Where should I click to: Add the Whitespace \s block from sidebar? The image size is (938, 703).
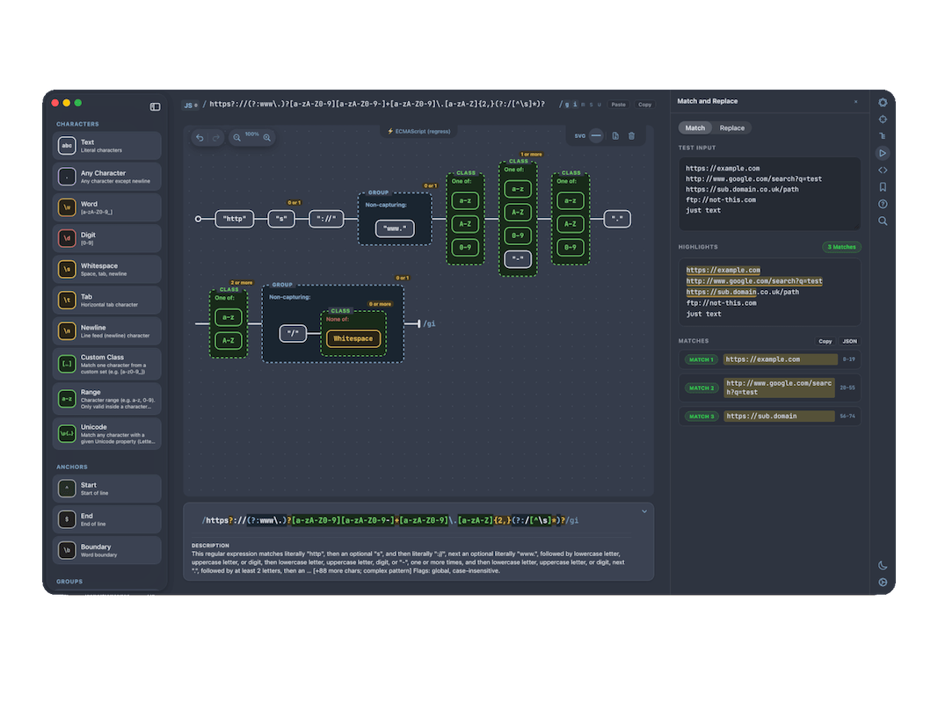(107, 270)
